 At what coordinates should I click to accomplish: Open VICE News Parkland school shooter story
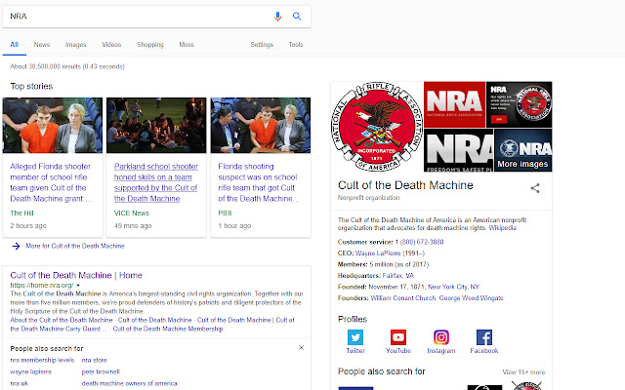click(155, 182)
